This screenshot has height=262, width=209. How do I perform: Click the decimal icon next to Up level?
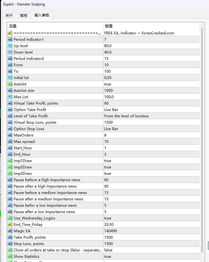pos(10,46)
